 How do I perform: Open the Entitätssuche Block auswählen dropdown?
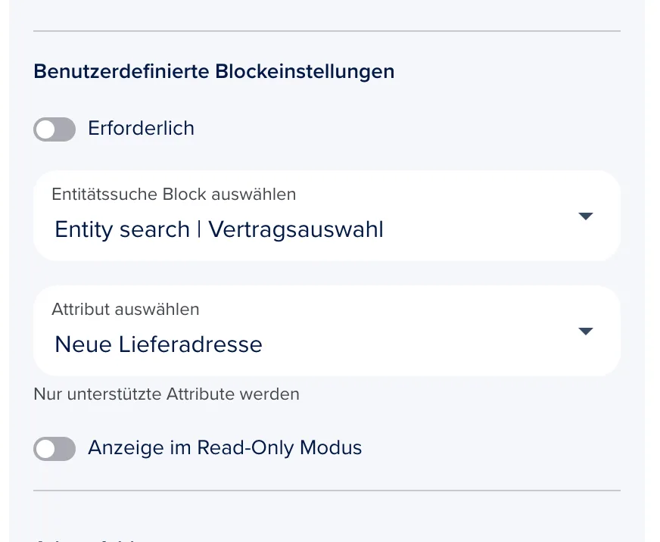327,216
